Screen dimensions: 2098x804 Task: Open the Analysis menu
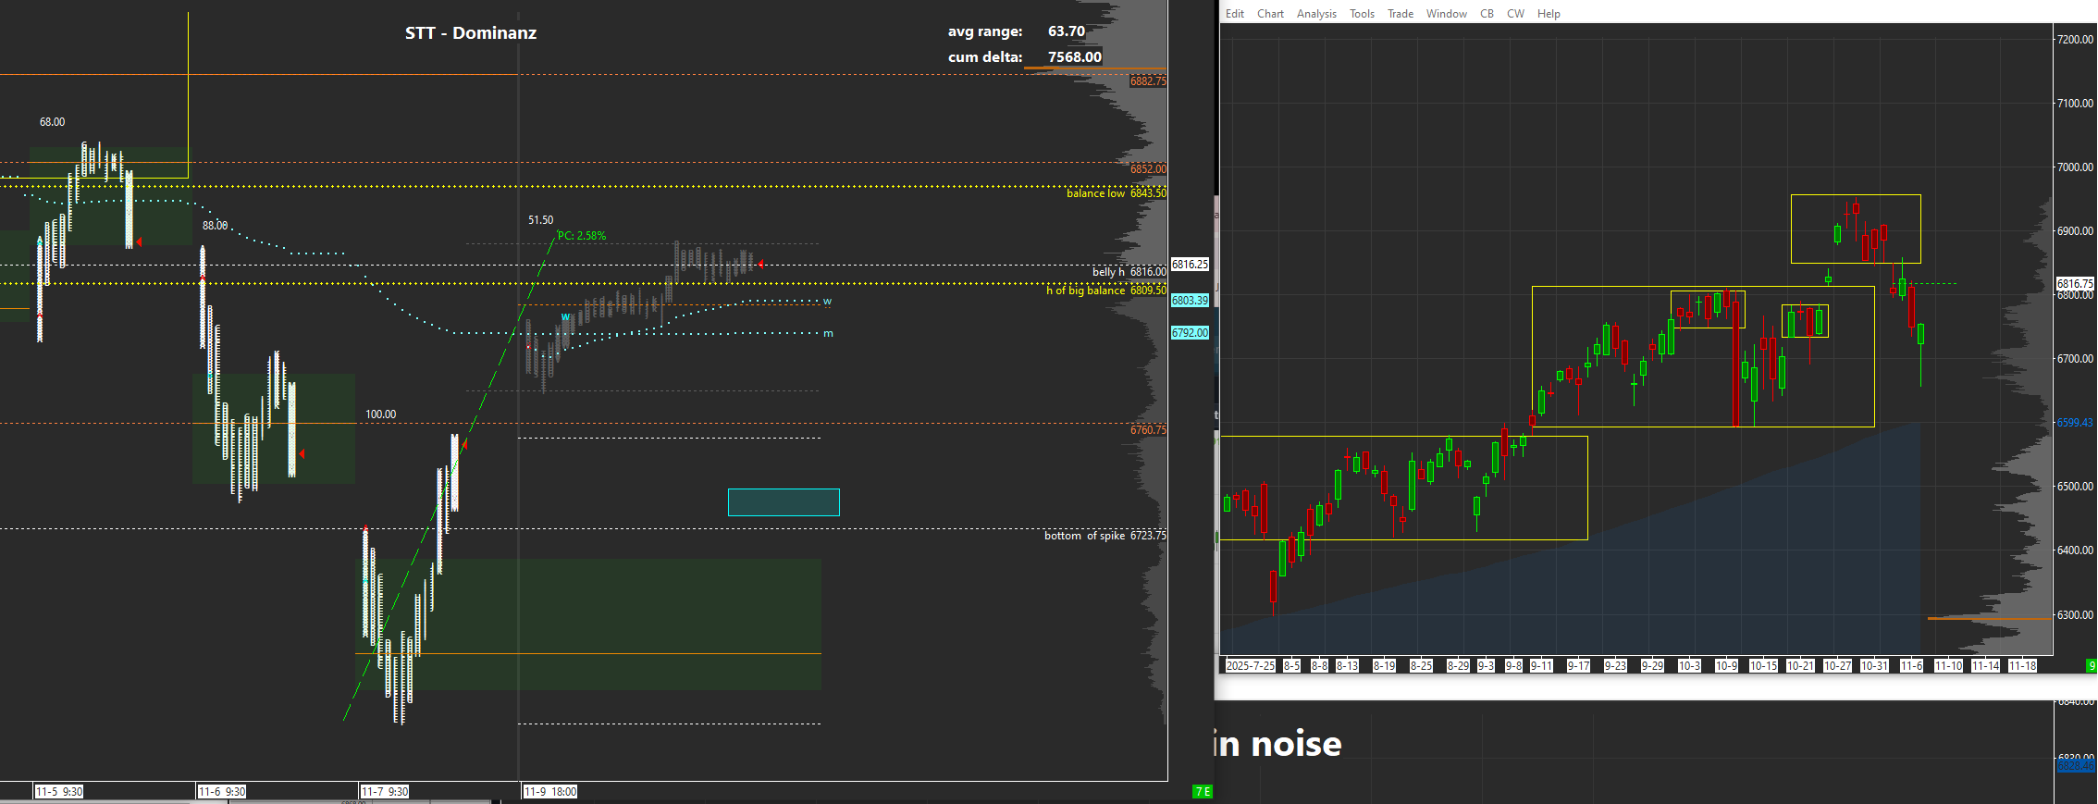coord(1316,14)
